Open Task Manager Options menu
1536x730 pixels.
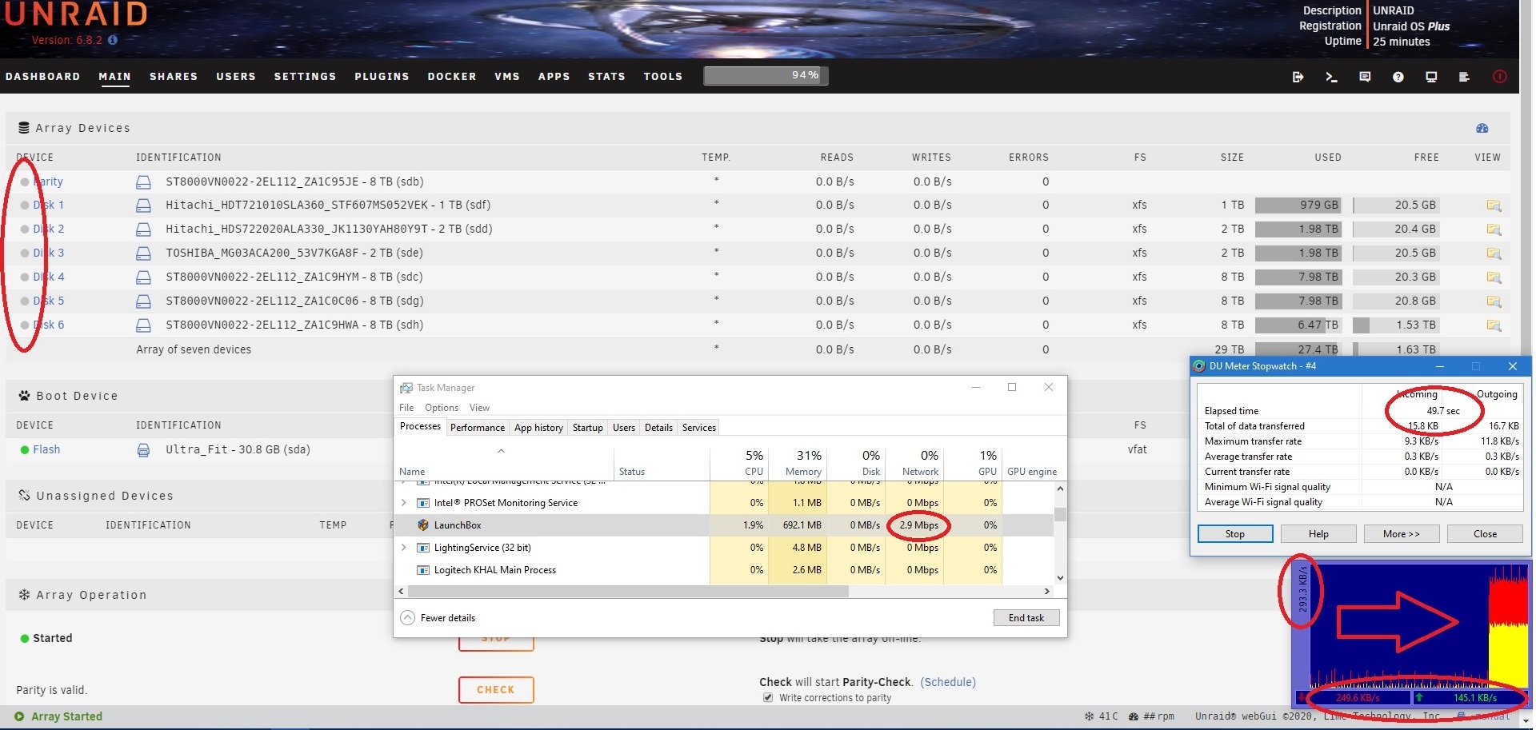442,408
